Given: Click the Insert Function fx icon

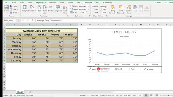Looking at the screenshot, I should (33, 20).
